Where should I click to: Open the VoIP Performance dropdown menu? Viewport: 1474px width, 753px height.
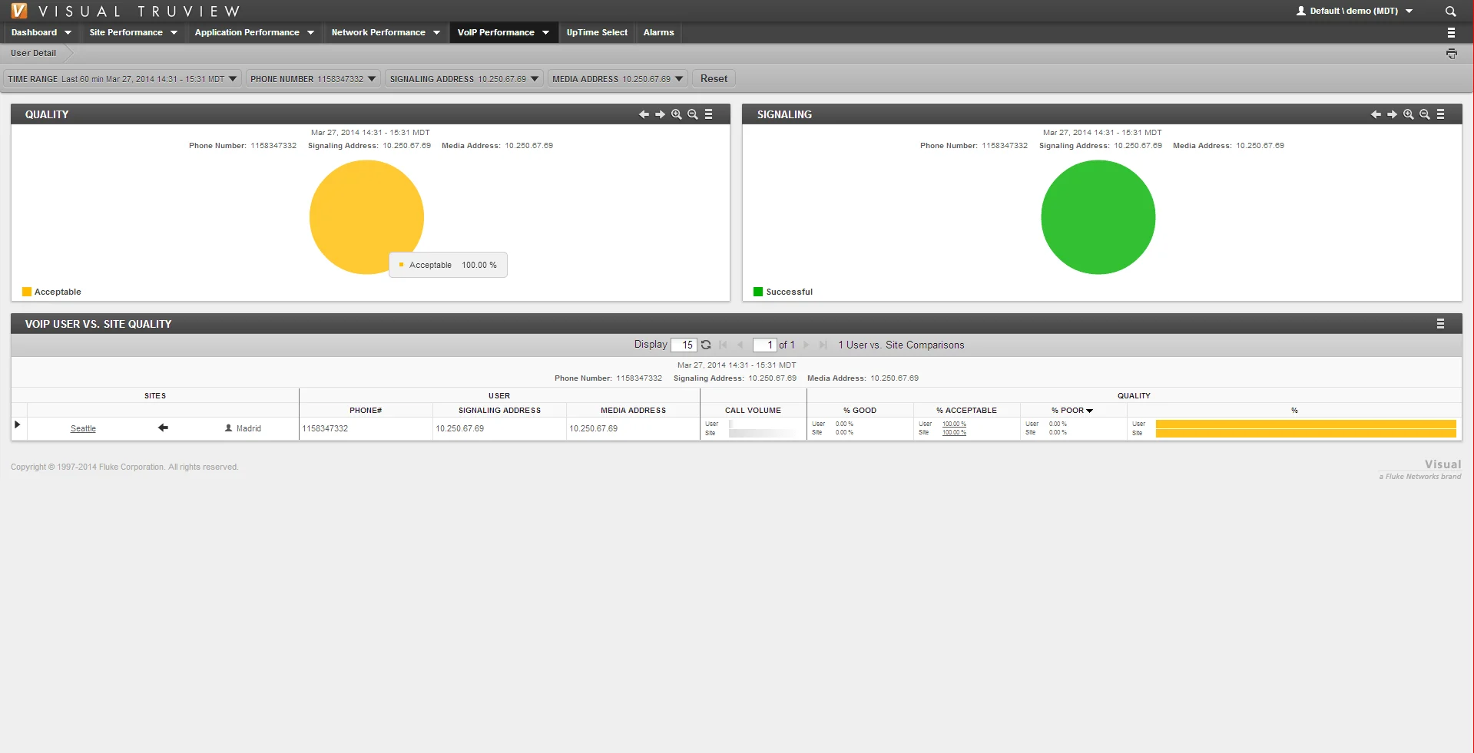point(504,32)
